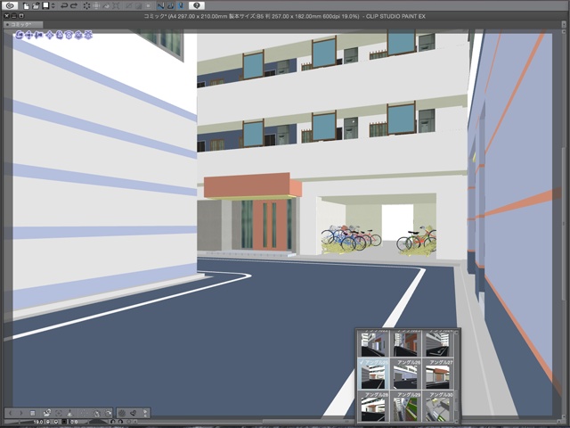Viewport: 570px width, 428px height.
Task: Select the camera rotate manipulator icon
Action: [20, 35]
